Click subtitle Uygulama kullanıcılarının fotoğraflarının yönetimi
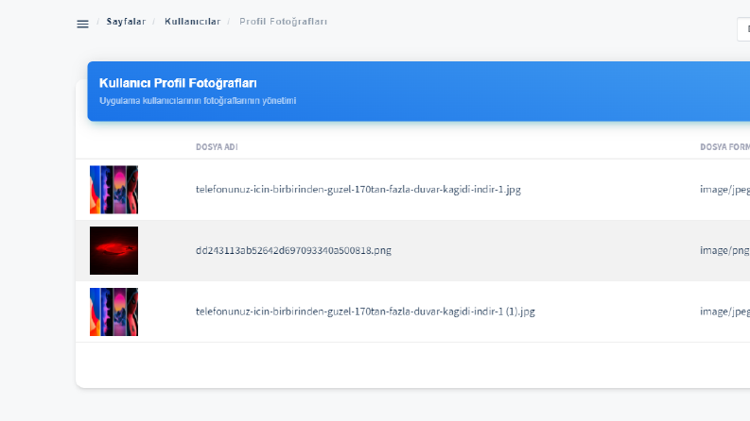 tap(198, 101)
